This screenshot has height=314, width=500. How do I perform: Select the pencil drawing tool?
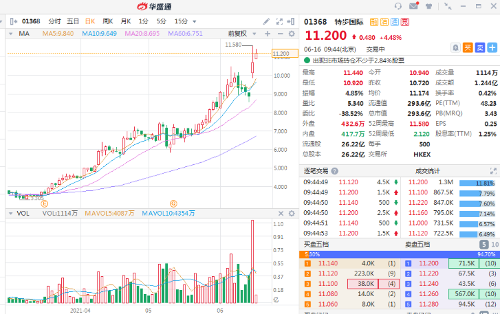(266, 21)
